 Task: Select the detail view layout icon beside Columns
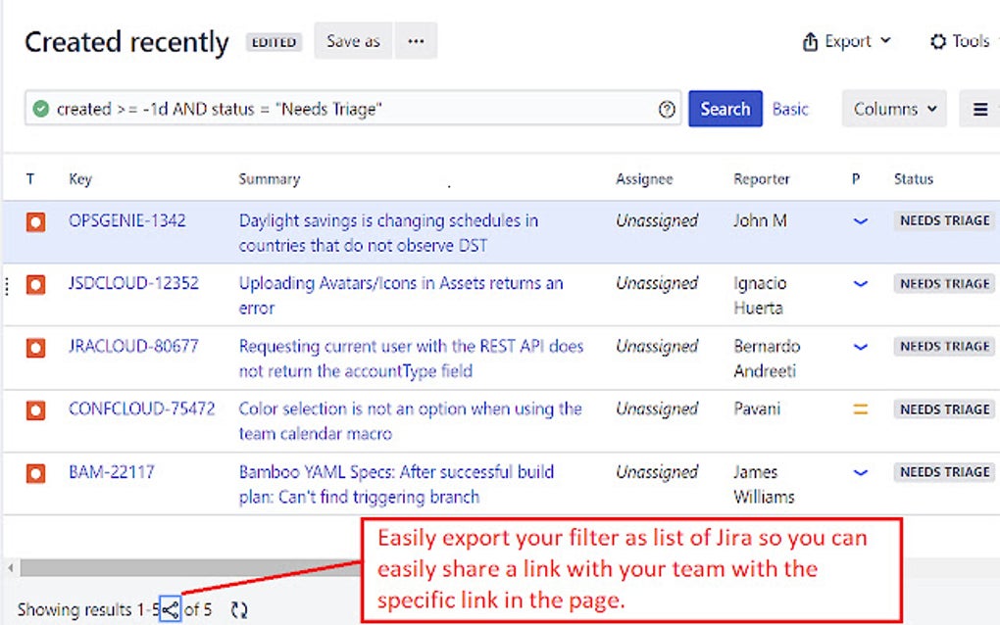point(977,109)
